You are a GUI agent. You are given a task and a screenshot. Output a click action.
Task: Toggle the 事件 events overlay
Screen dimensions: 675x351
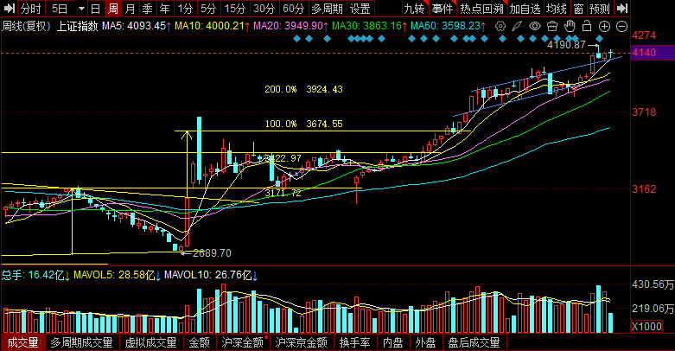pos(443,9)
